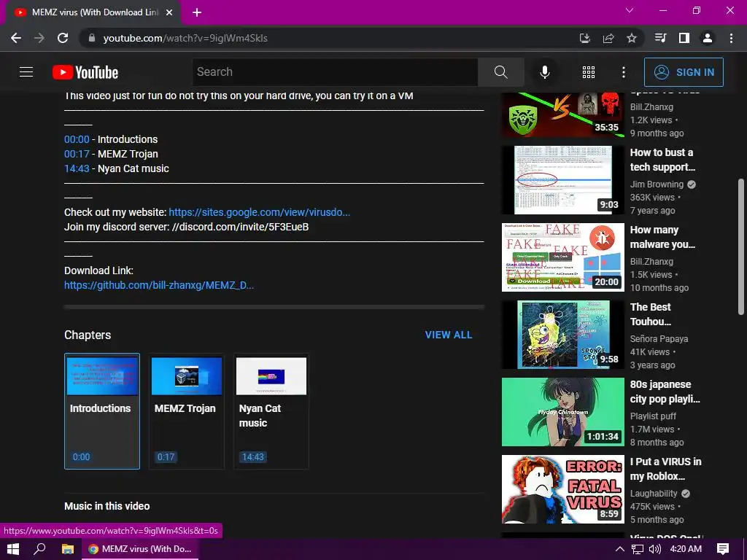Open a new browser tab
Viewport: 747px width, 560px height.
click(197, 12)
